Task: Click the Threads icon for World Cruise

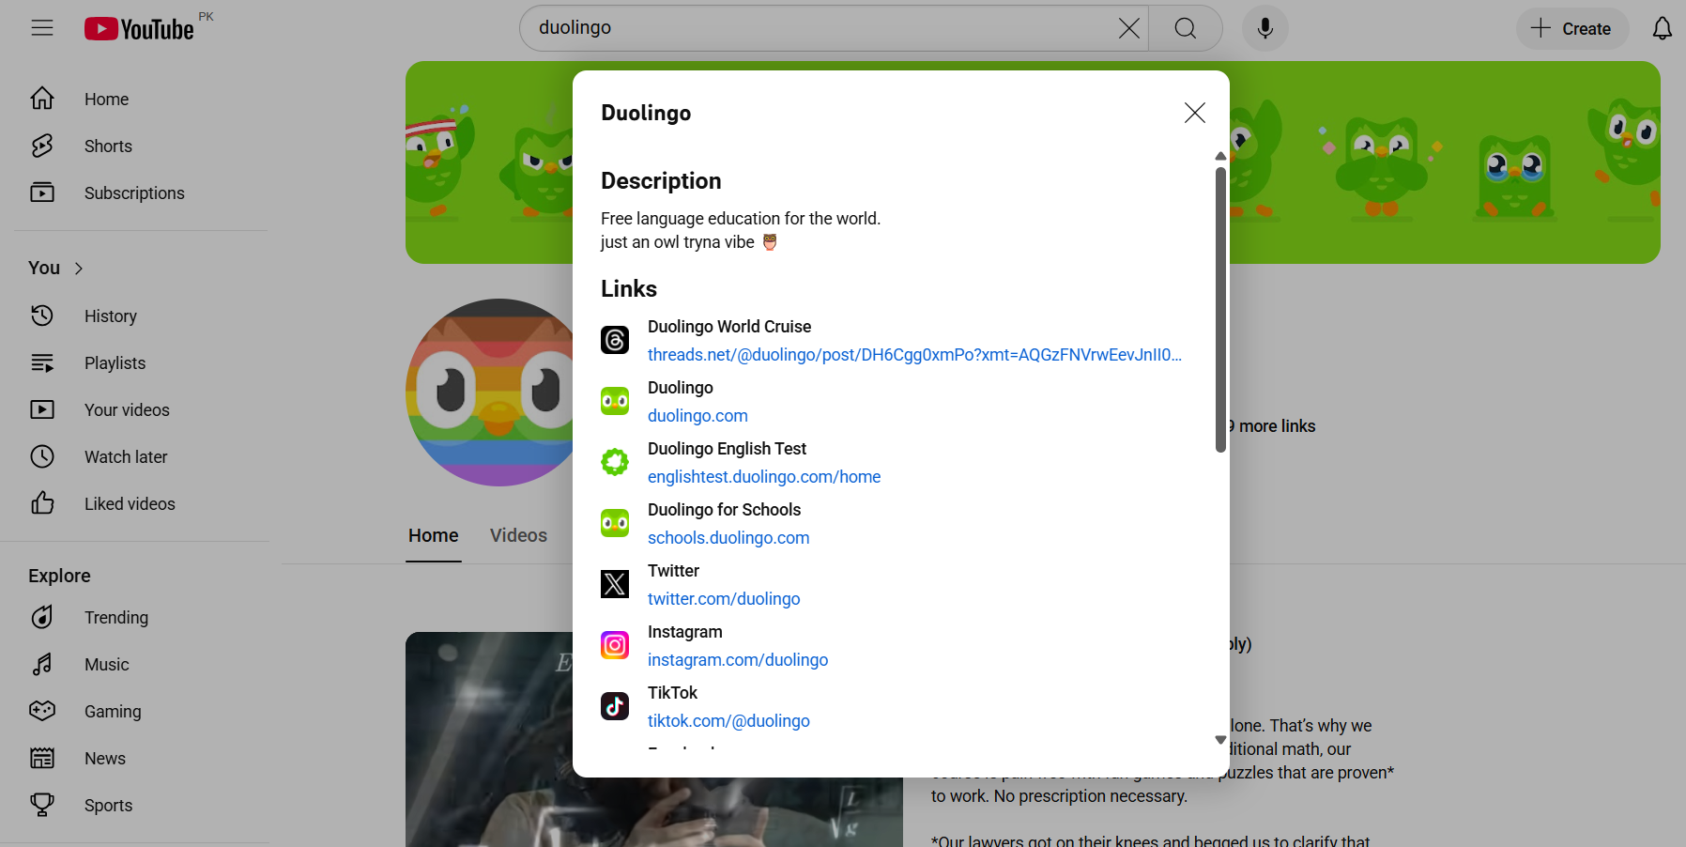Action: point(615,340)
